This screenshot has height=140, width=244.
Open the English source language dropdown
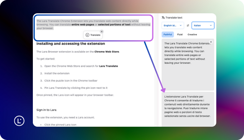(x=173, y=25)
